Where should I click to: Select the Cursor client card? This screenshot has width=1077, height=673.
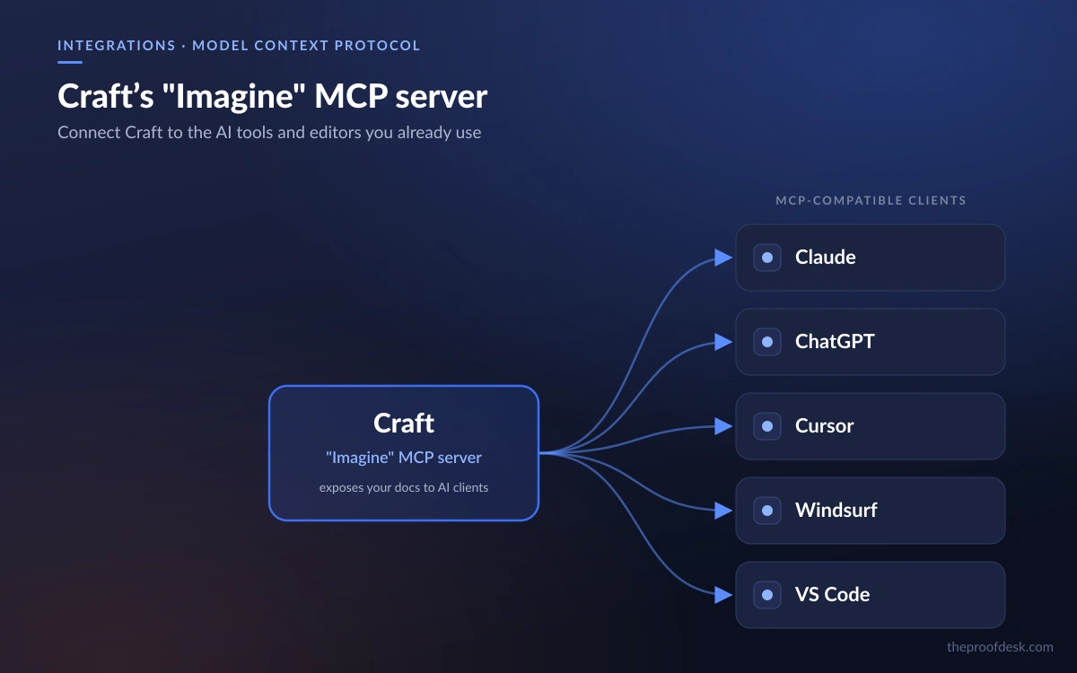[871, 426]
